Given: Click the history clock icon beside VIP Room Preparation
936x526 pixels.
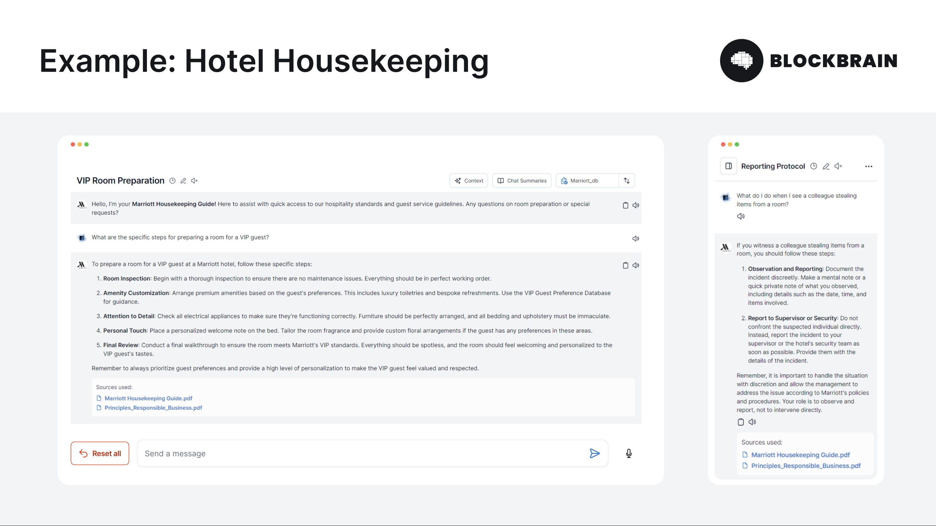Looking at the screenshot, I should coord(173,181).
